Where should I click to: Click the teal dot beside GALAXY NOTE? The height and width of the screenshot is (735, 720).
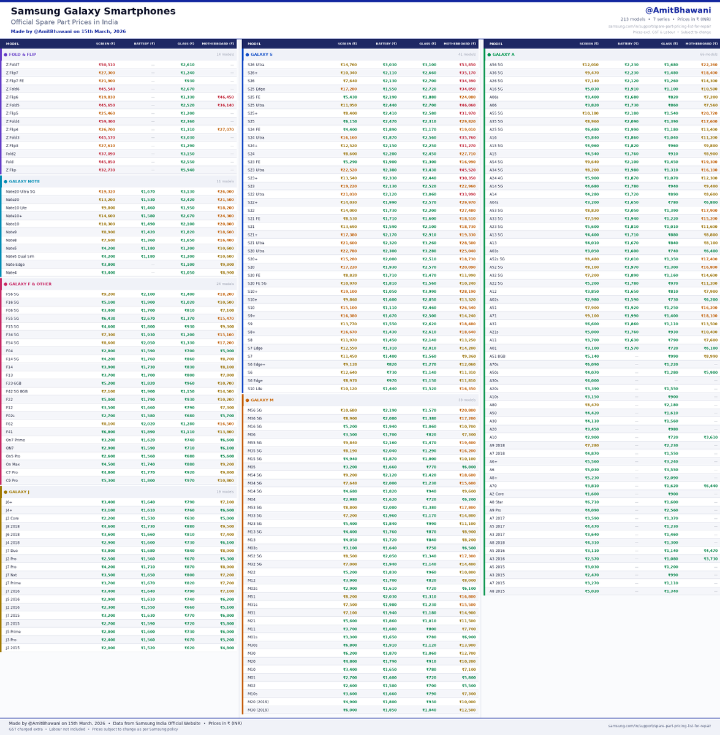pos(6,181)
